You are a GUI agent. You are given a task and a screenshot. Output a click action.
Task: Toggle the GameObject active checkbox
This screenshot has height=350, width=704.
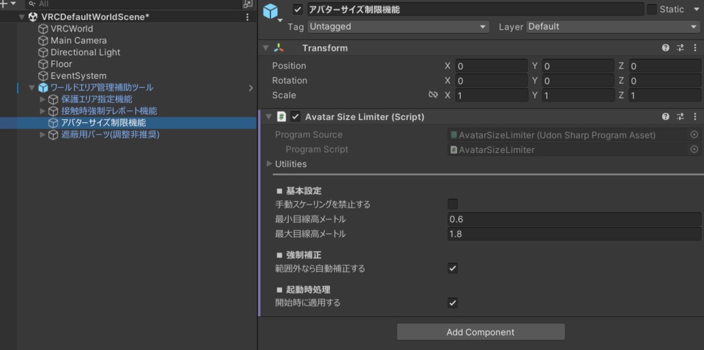pyautogui.click(x=297, y=10)
